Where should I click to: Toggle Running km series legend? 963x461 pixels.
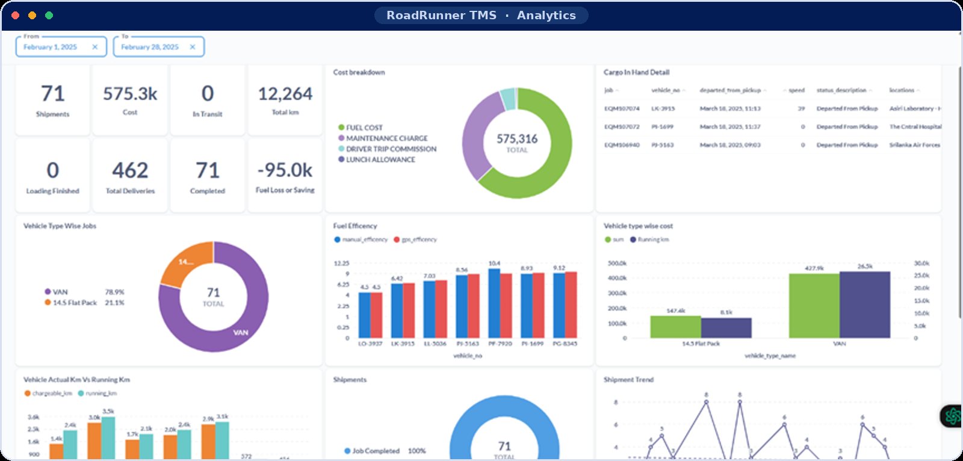[649, 240]
